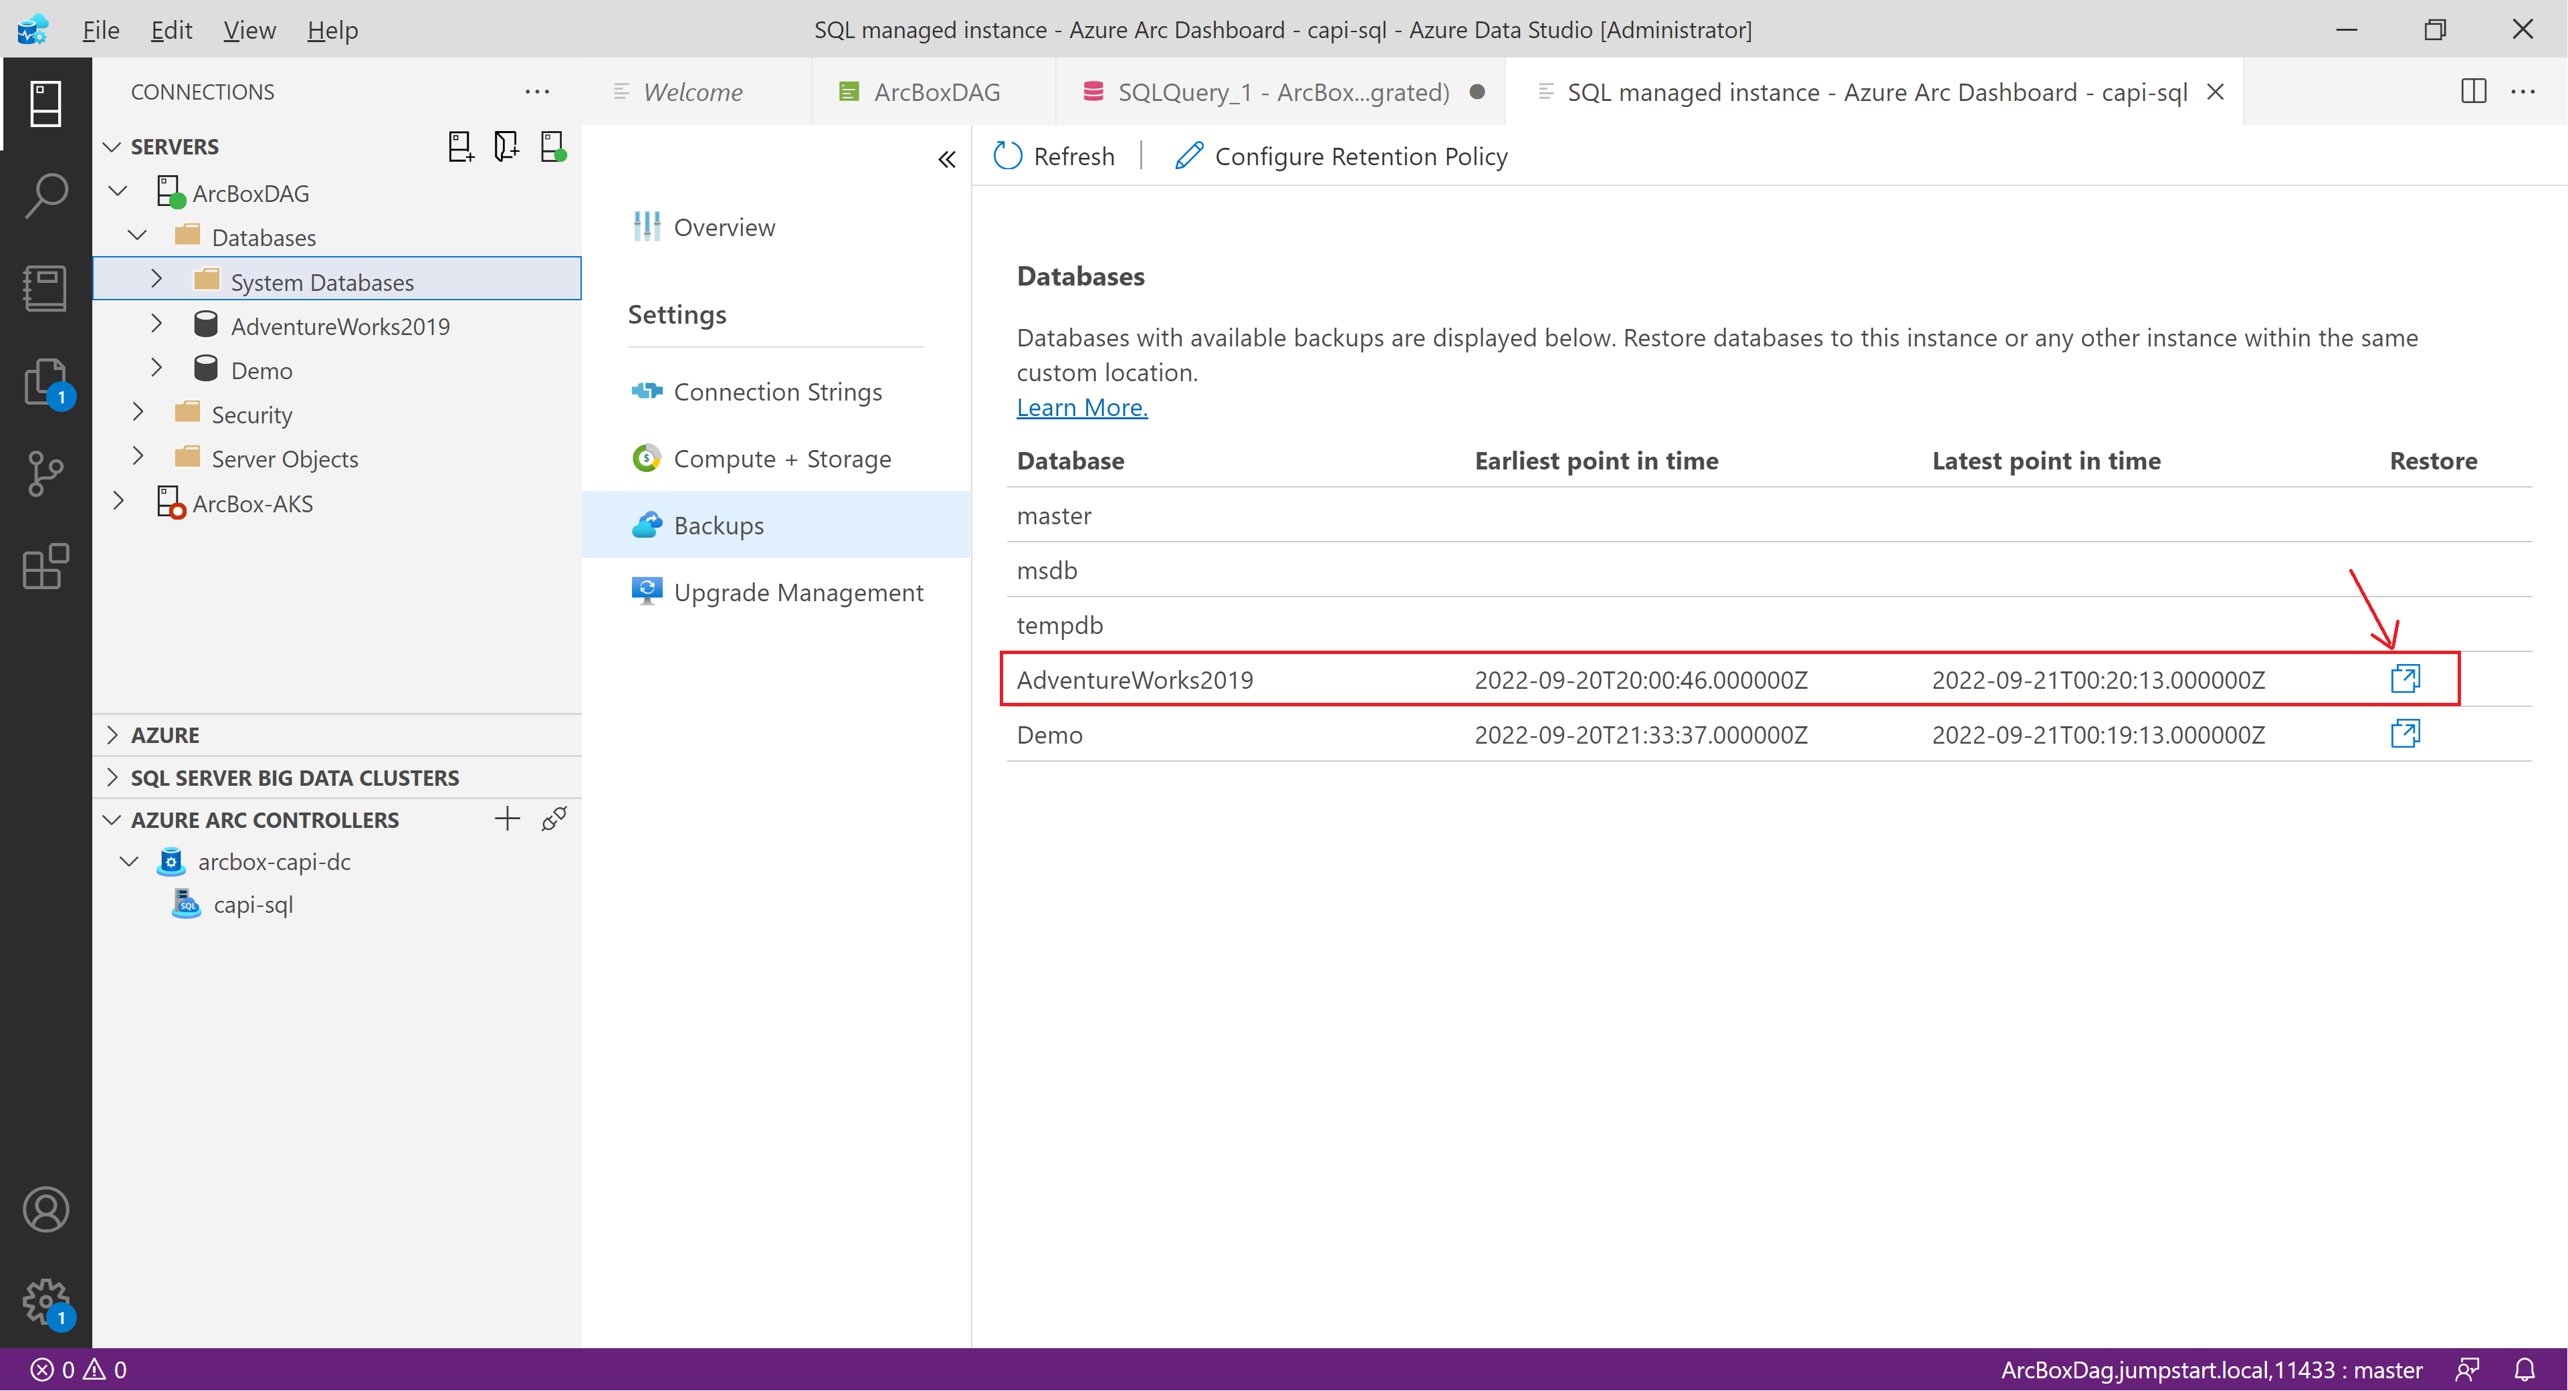The image size is (2568, 1391).
Task: Open the View menu
Action: coord(249,30)
